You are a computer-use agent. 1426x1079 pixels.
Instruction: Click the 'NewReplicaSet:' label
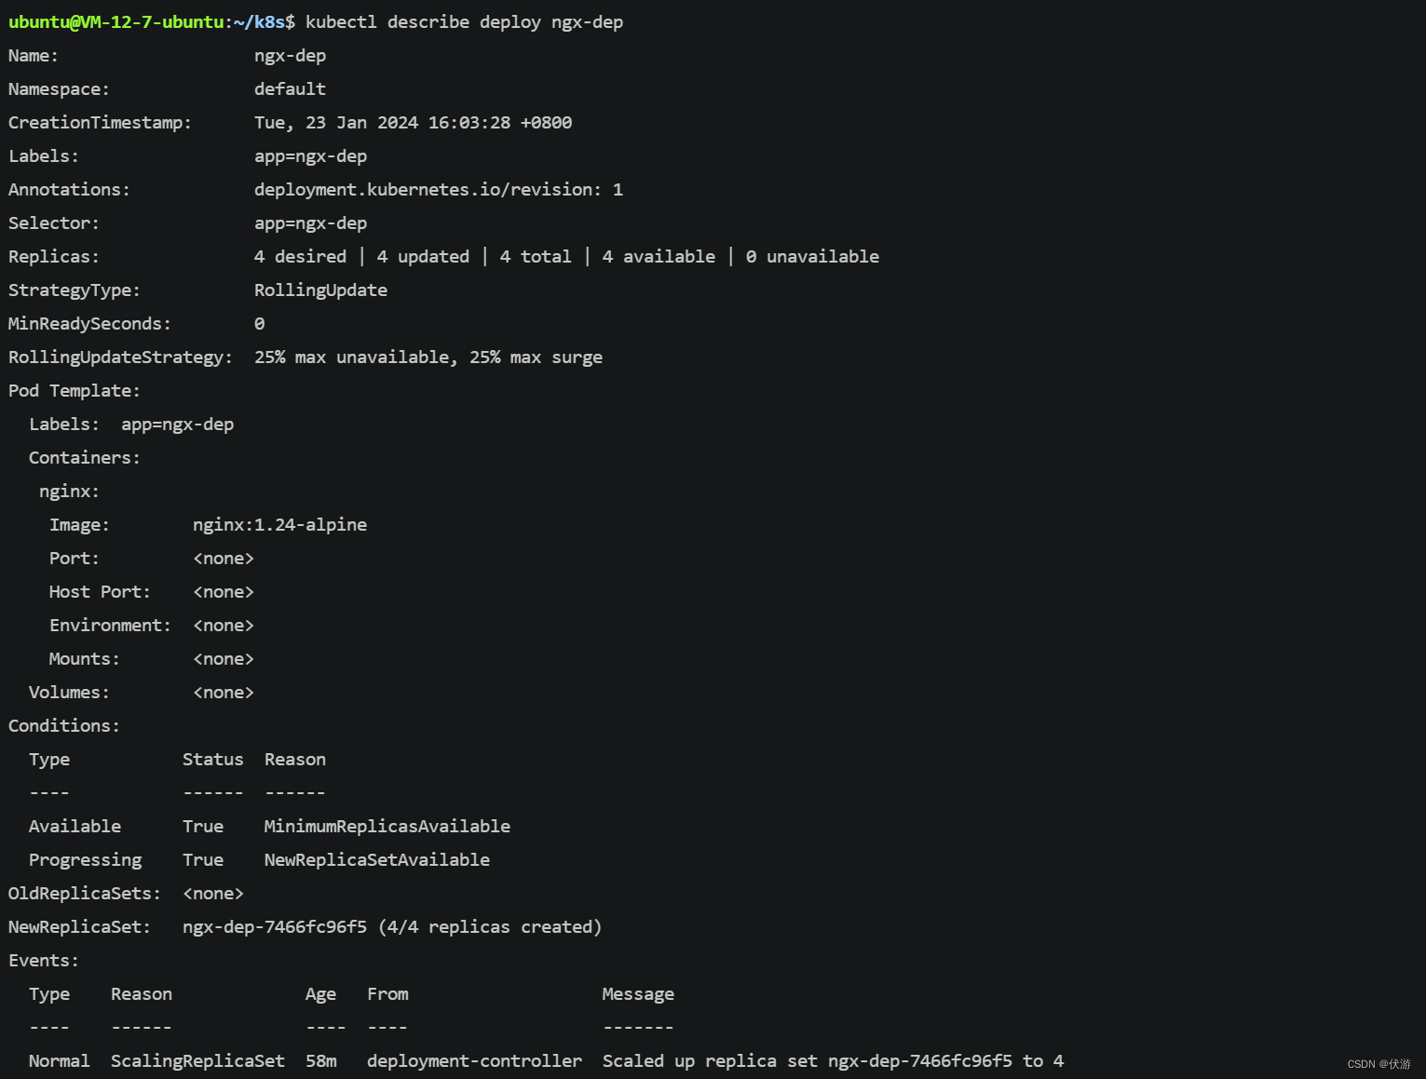pyautogui.click(x=79, y=927)
